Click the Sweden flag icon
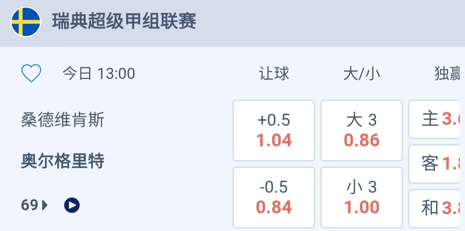This screenshot has width=465, height=231. point(26,22)
